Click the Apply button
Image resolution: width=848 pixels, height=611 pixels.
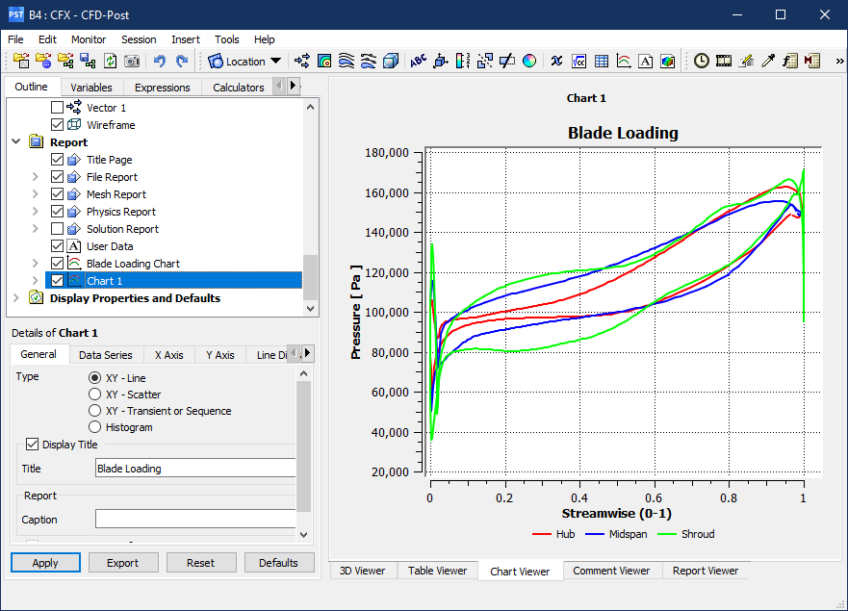(x=45, y=563)
